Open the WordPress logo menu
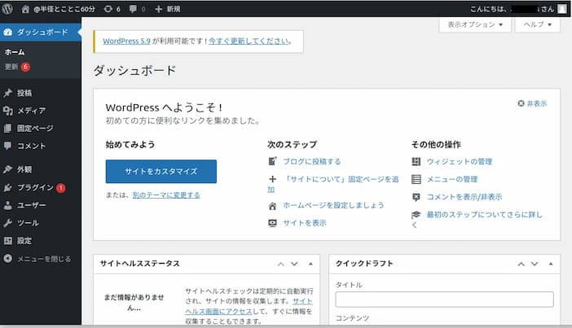The image size is (572, 328). [7, 8]
